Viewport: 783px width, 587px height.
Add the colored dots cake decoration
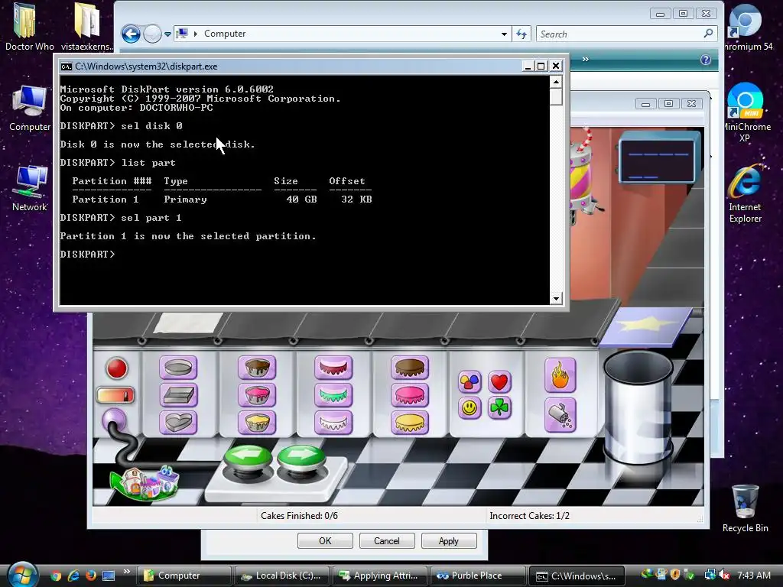click(469, 382)
